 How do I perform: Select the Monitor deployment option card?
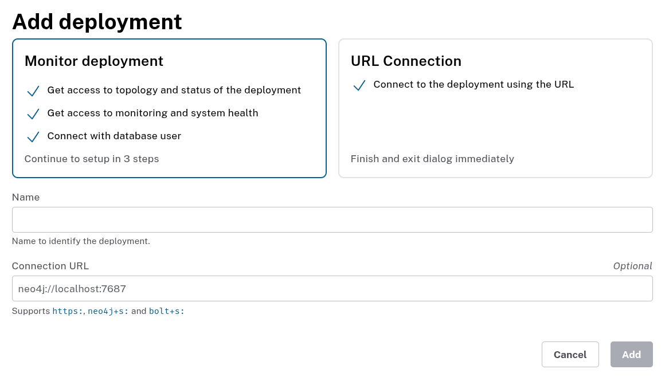(x=169, y=108)
